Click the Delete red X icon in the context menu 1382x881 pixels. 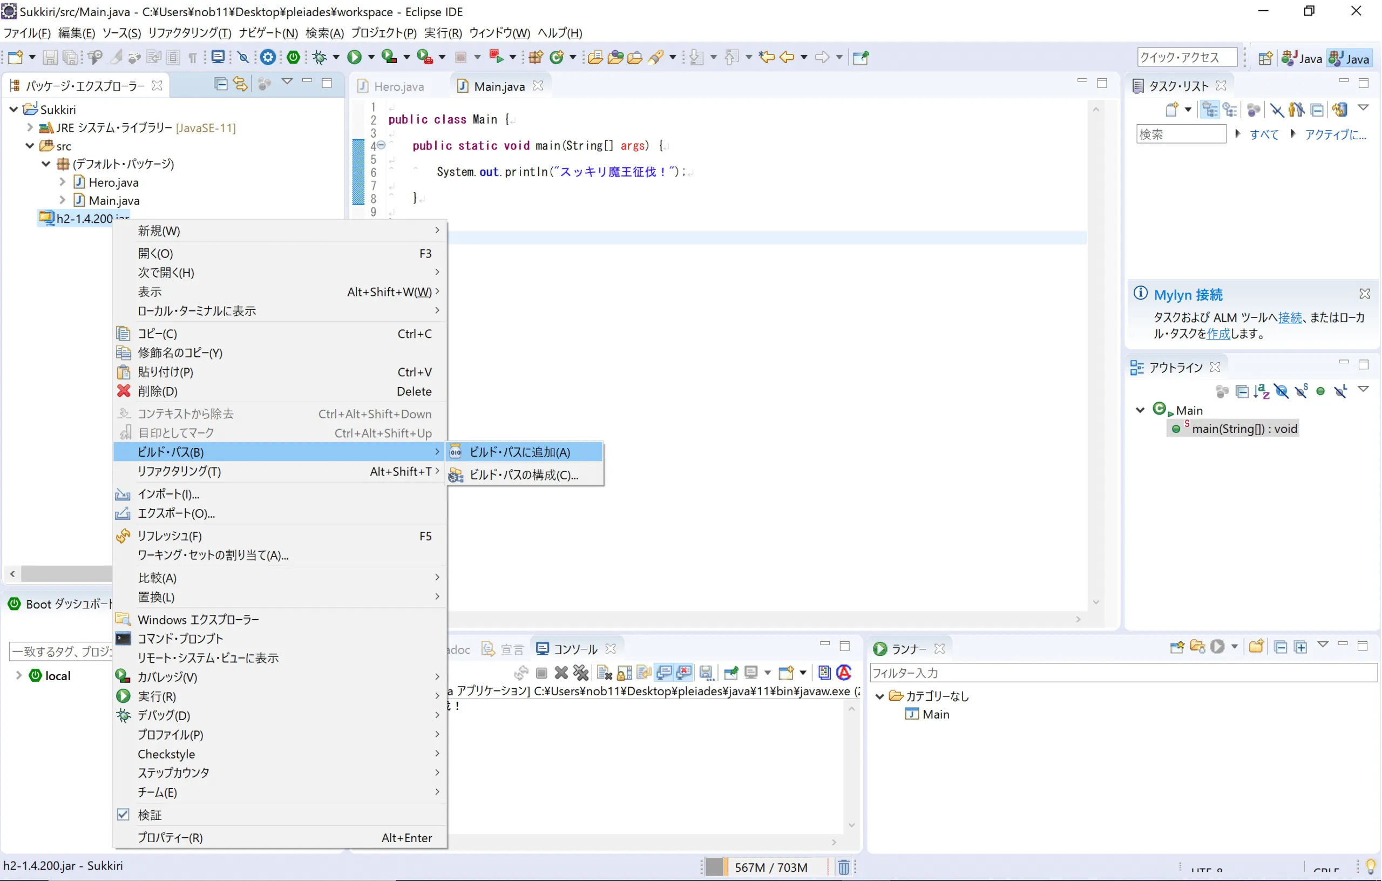click(x=124, y=391)
